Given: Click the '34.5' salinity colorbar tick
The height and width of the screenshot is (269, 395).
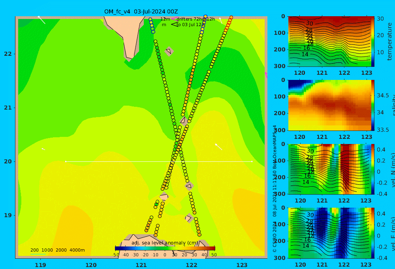Looking at the screenshot, I should 383,95.
